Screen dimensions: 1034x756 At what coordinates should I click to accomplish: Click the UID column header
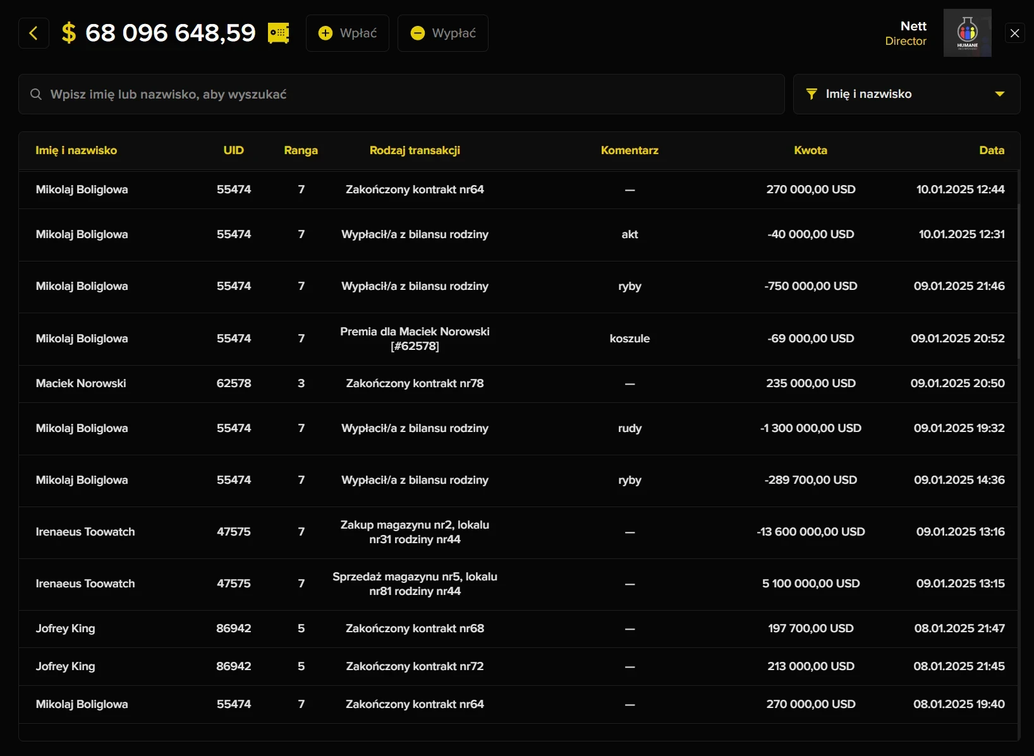233,150
